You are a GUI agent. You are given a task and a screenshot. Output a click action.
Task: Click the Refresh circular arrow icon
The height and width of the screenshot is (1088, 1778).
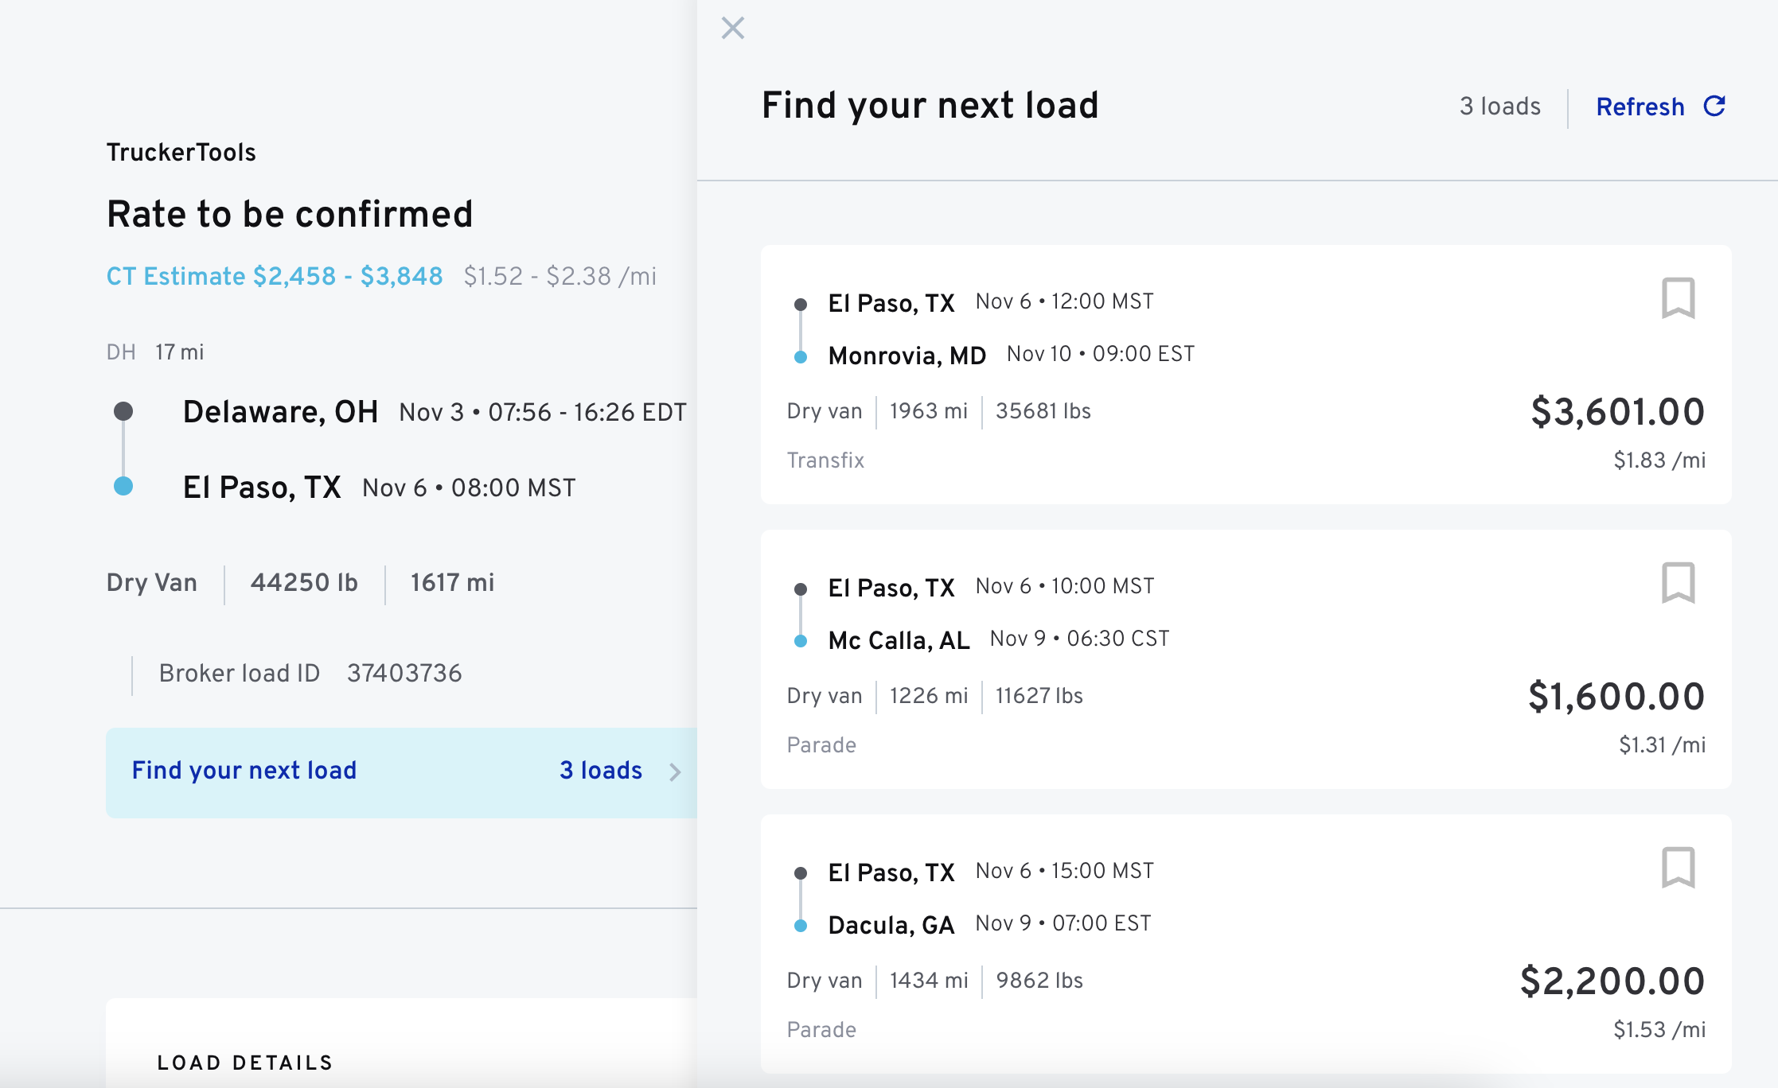1714,107
